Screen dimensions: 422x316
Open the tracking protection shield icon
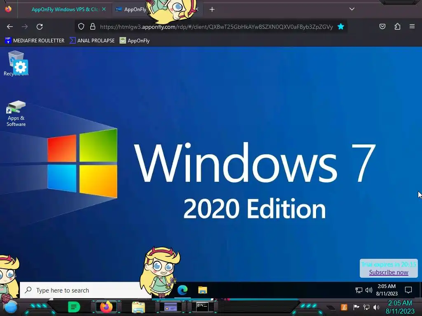click(81, 27)
